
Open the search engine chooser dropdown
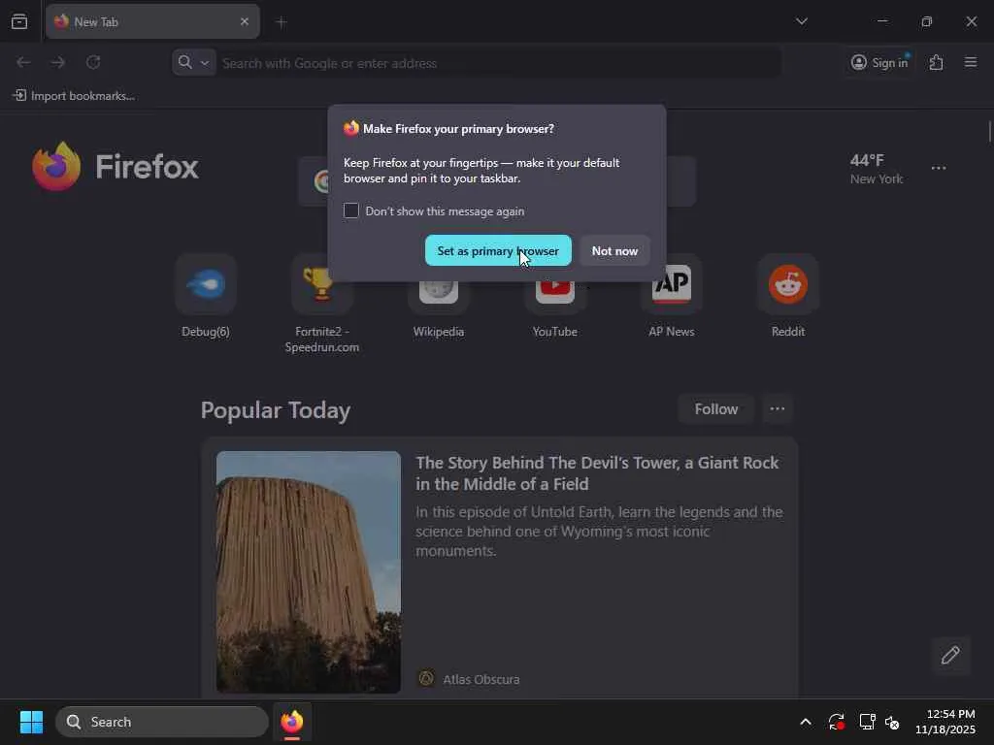click(194, 63)
